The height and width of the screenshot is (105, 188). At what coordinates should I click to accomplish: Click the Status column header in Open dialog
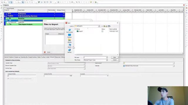tap(103, 29)
